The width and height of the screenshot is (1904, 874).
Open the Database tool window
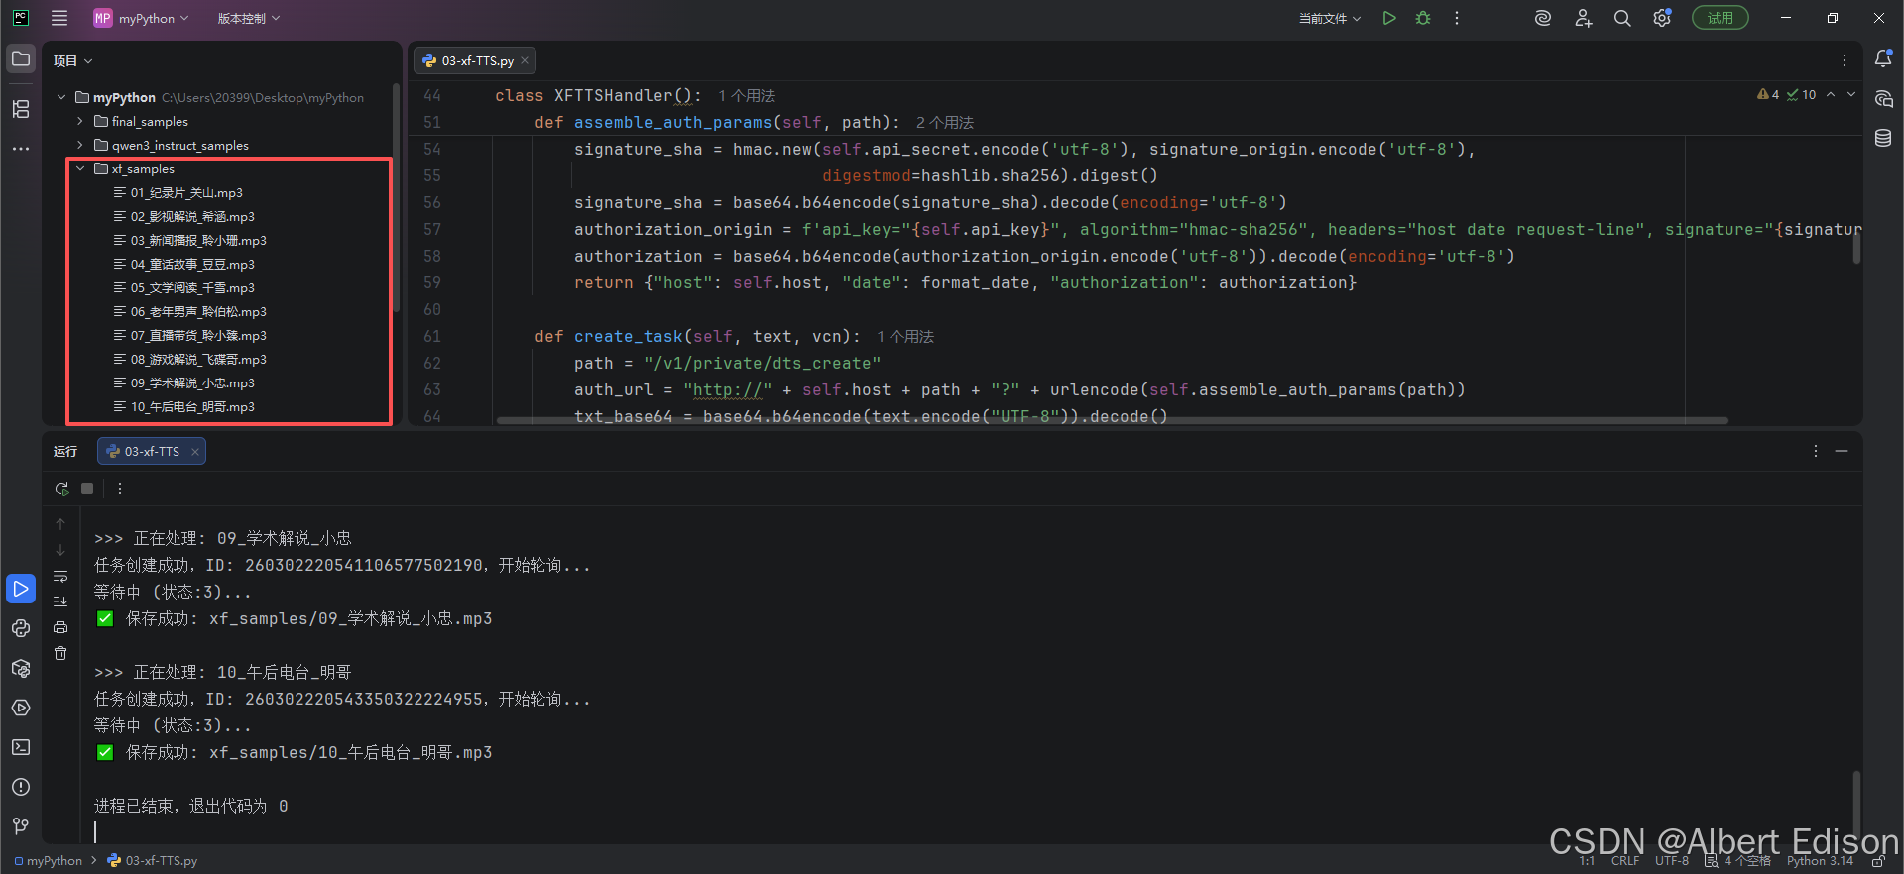1883,138
